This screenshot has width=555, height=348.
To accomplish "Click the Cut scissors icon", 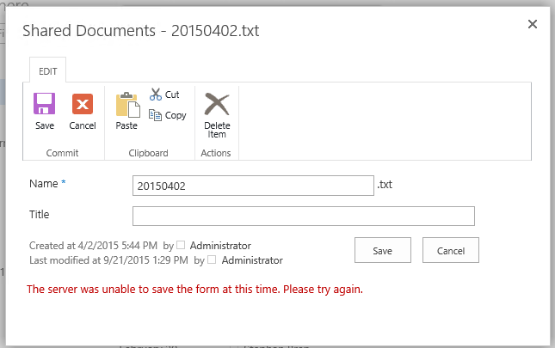I will point(156,95).
